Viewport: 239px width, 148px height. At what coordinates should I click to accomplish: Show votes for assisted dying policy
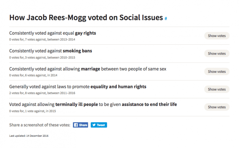click(217, 107)
